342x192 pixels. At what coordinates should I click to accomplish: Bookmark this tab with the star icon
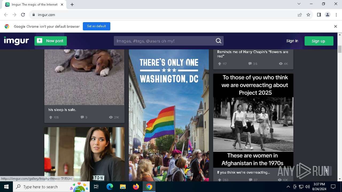[308, 15]
